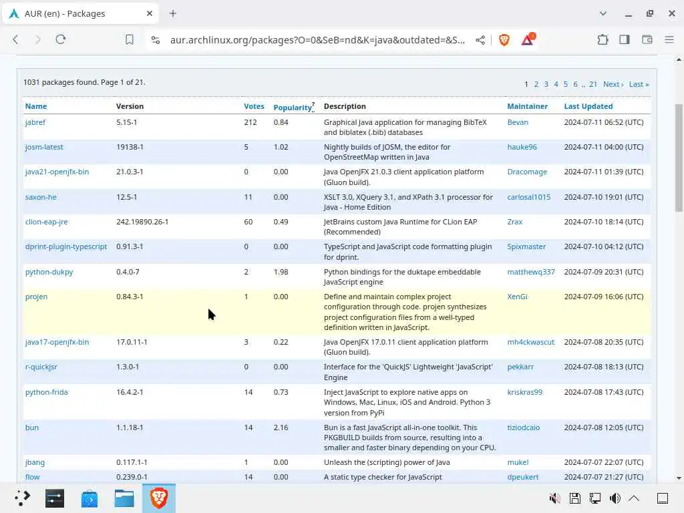
Task: Open the application launcher in taskbar
Action: point(22,498)
